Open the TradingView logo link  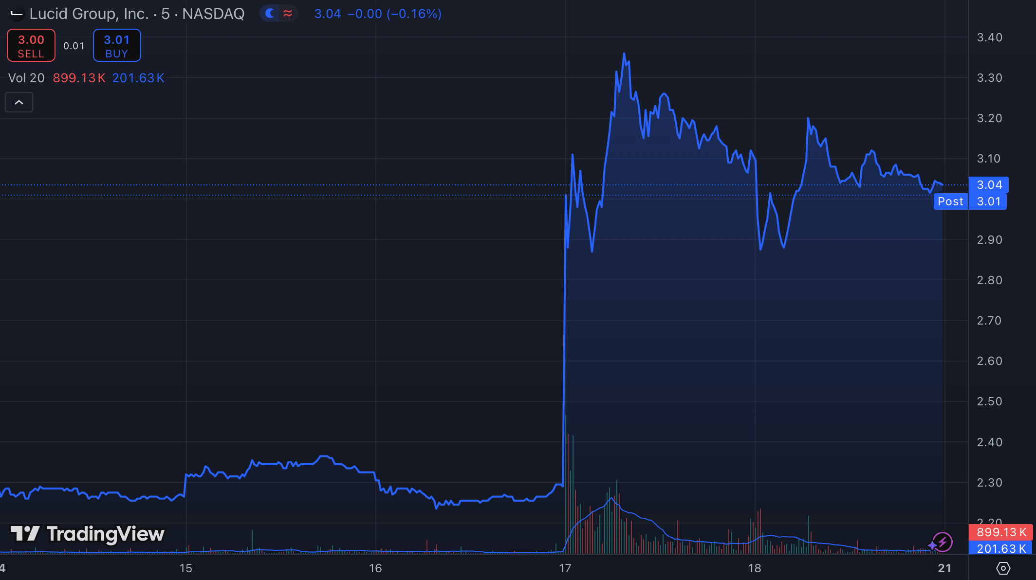click(x=88, y=534)
